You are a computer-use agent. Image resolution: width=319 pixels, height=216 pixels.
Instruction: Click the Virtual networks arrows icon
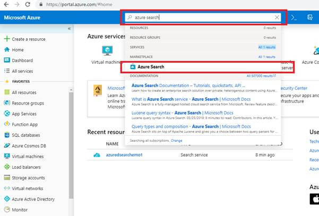7,188
